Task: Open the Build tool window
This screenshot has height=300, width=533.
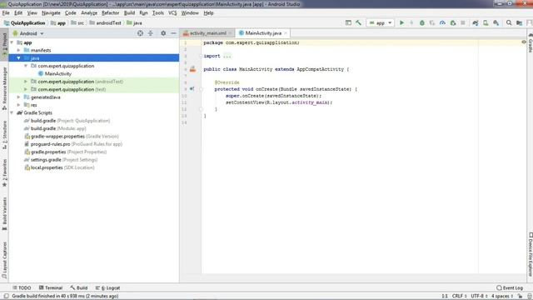Action: pyautogui.click(x=79, y=287)
